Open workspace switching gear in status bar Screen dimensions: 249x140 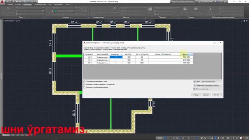[x=228, y=138]
